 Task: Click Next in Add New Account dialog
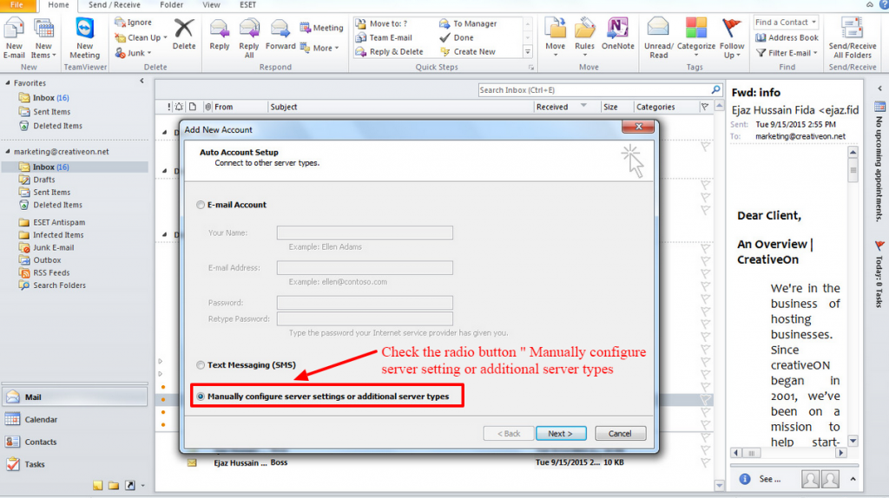[561, 434]
